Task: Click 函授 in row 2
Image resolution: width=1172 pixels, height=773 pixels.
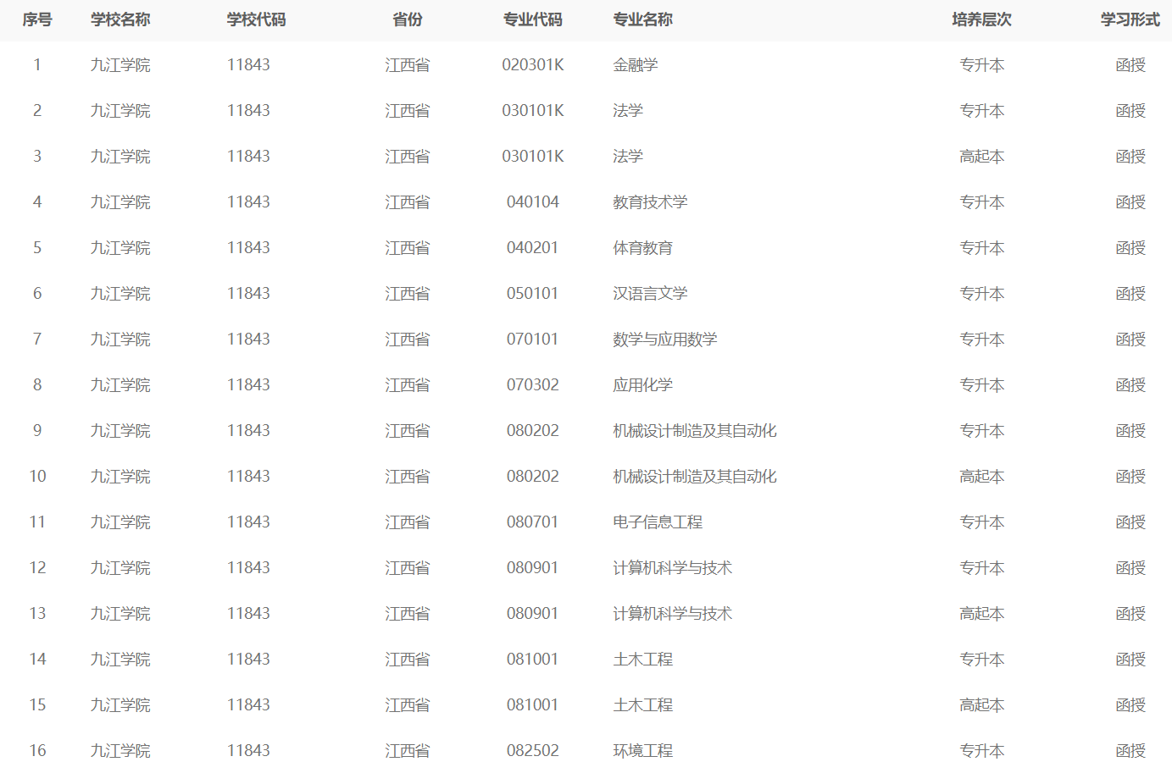Action: (1130, 111)
